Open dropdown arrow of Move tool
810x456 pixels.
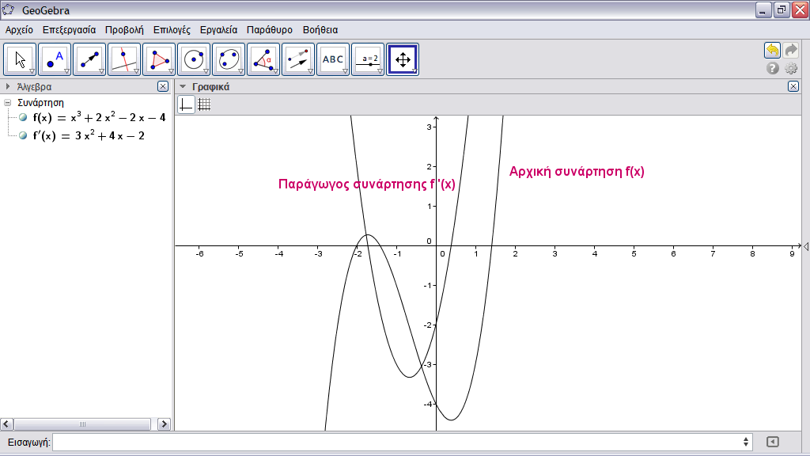point(32,71)
